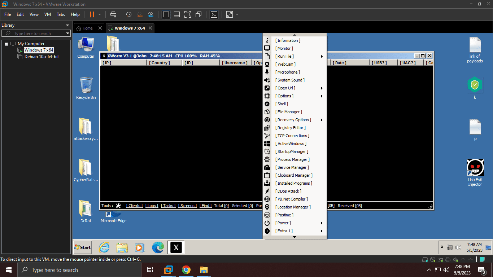Click the menu's bottom scroll-down arrow
Image resolution: width=493 pixels, height=277 pixels.
coord(295,237)
